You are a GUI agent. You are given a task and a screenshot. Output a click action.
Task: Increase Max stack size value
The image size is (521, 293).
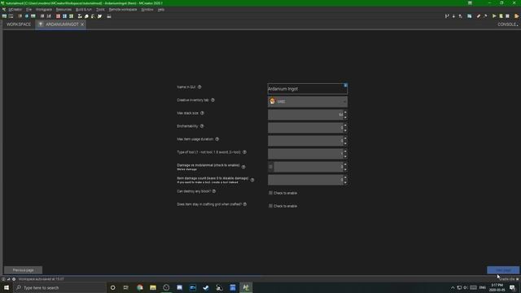pos(345,112)
